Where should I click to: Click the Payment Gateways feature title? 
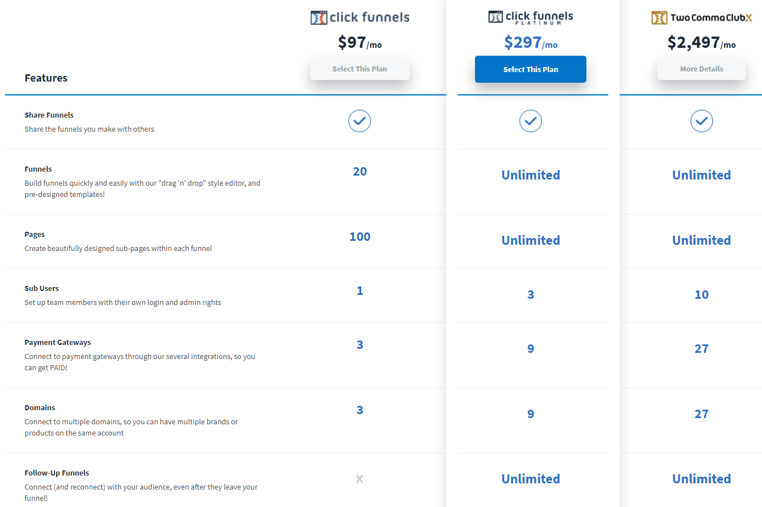click(x=57, y=342)
